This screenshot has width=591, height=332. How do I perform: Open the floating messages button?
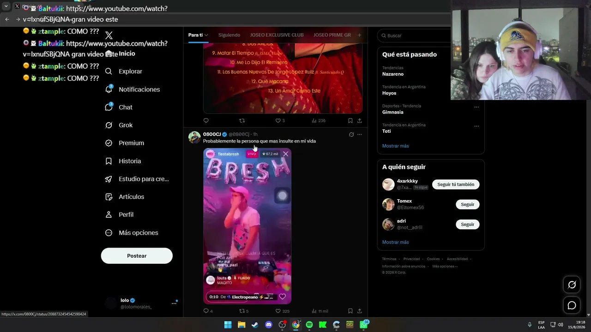click(572, 305)
